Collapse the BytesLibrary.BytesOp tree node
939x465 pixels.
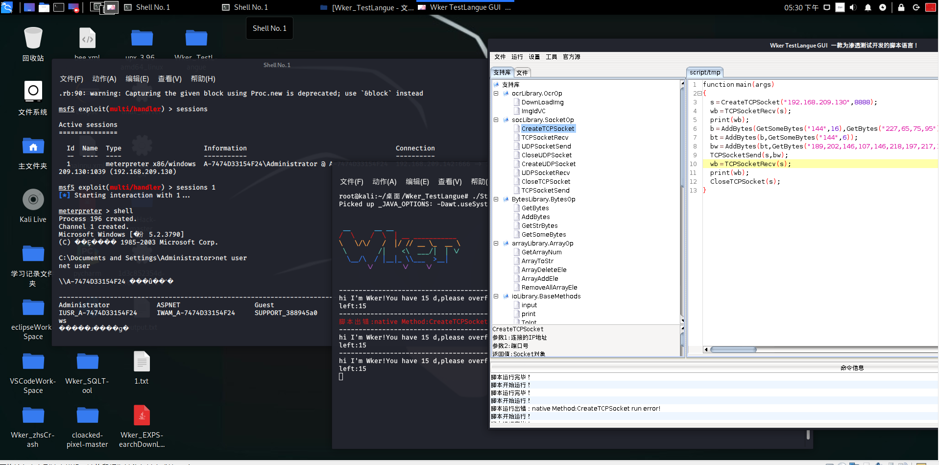click(x=496, y=199)
